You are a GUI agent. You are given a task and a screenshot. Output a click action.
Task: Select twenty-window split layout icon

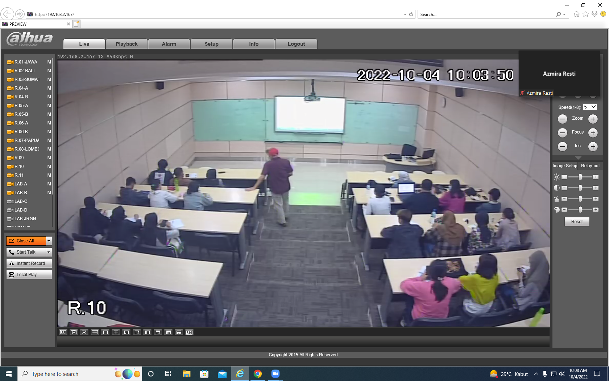coord(179,332)
